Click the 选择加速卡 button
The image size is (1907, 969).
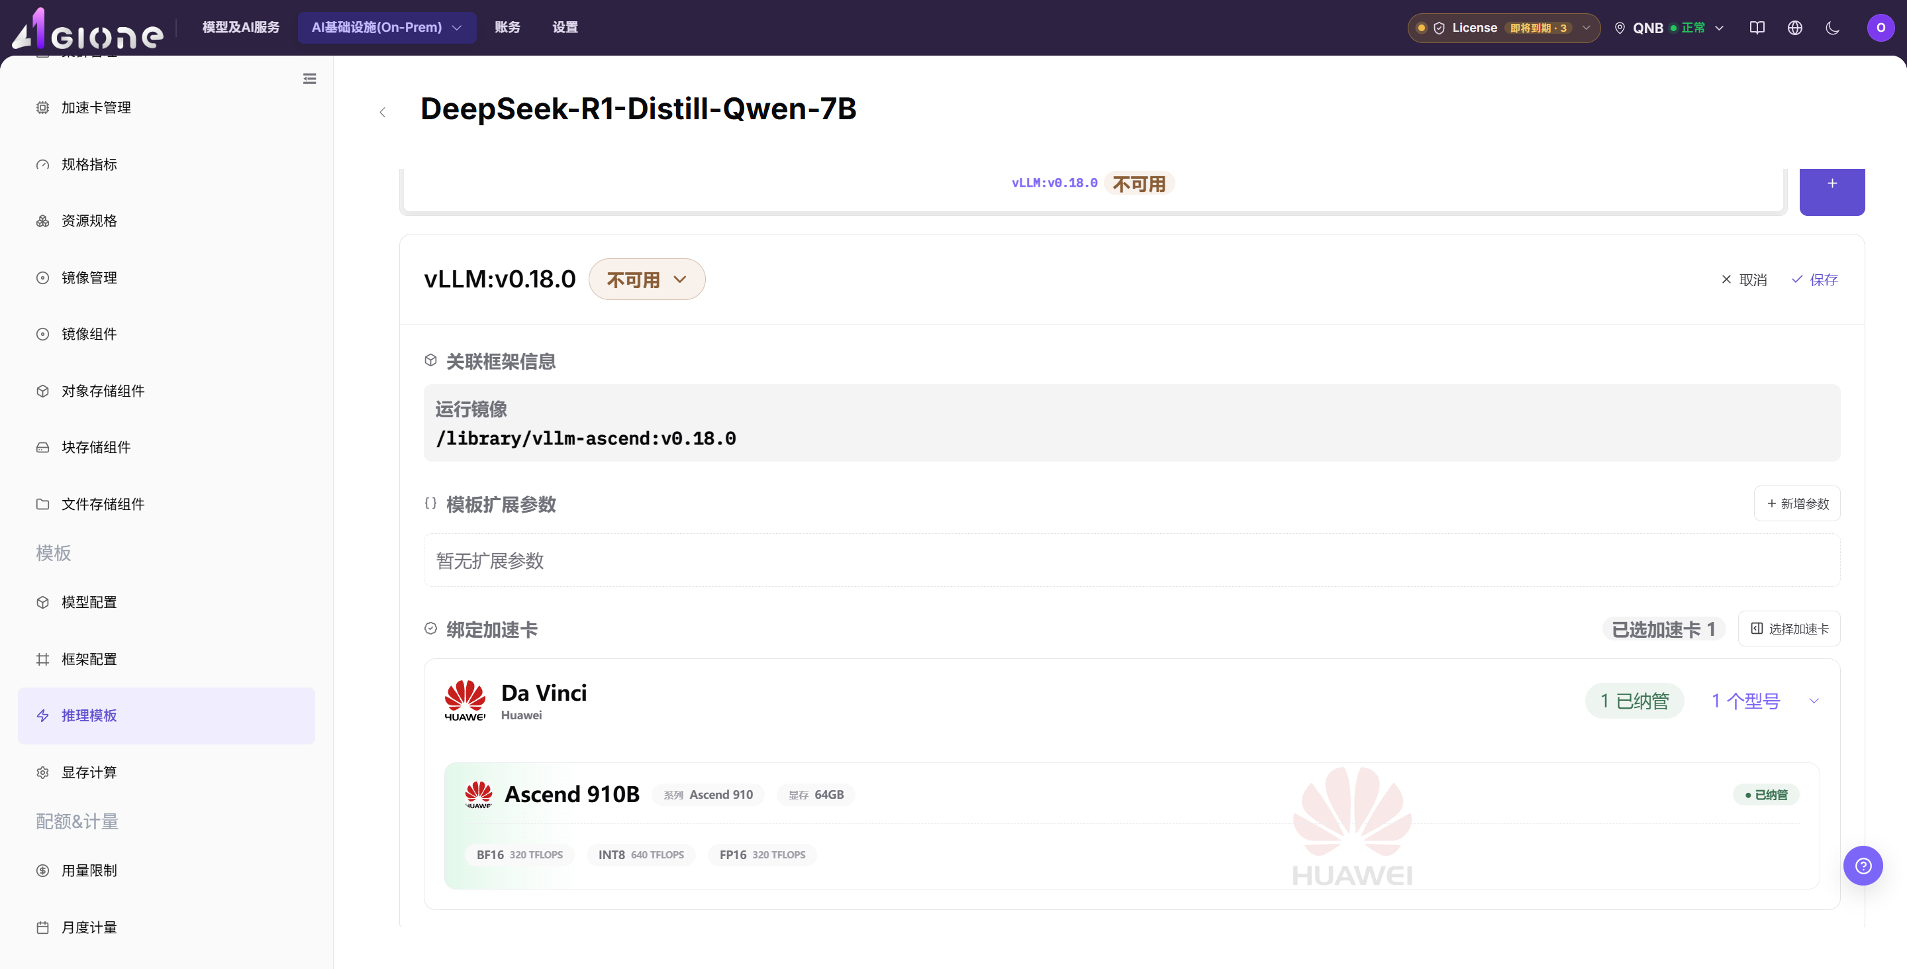(1788, 629)
